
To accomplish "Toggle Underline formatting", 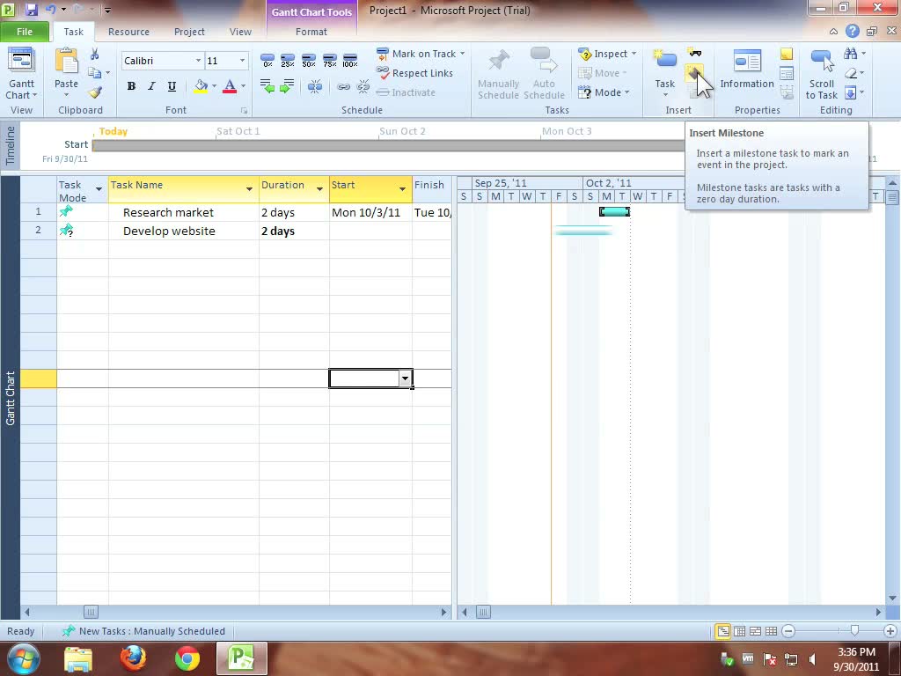I will pyautogui.click(x=172, y=86).
